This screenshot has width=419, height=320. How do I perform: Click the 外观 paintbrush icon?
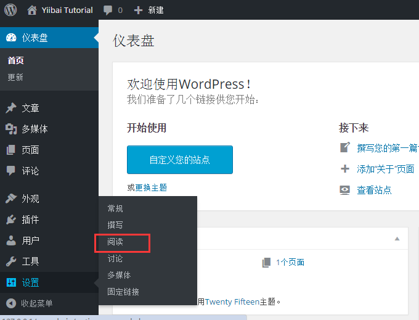pos(11,199)
